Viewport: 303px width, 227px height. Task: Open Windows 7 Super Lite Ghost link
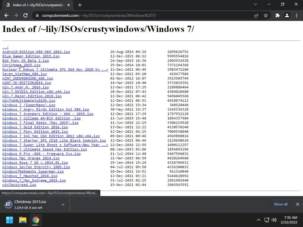pos(55,145)
